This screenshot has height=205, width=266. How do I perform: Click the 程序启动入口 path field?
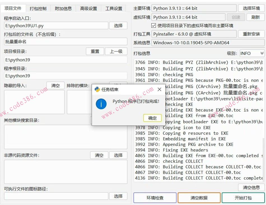point(56,25)
